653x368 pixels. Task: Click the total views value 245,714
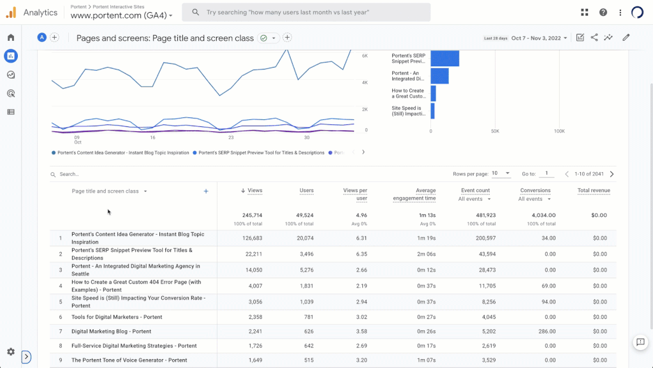coord(252,215)
